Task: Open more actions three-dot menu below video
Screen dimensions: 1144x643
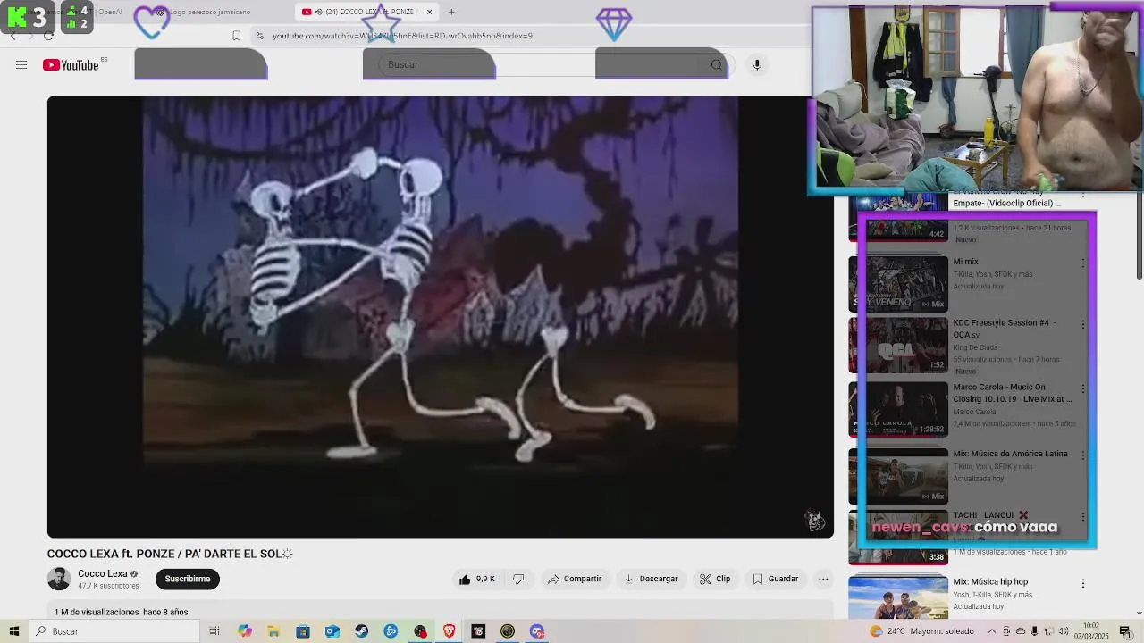Action: coord(823,579)
